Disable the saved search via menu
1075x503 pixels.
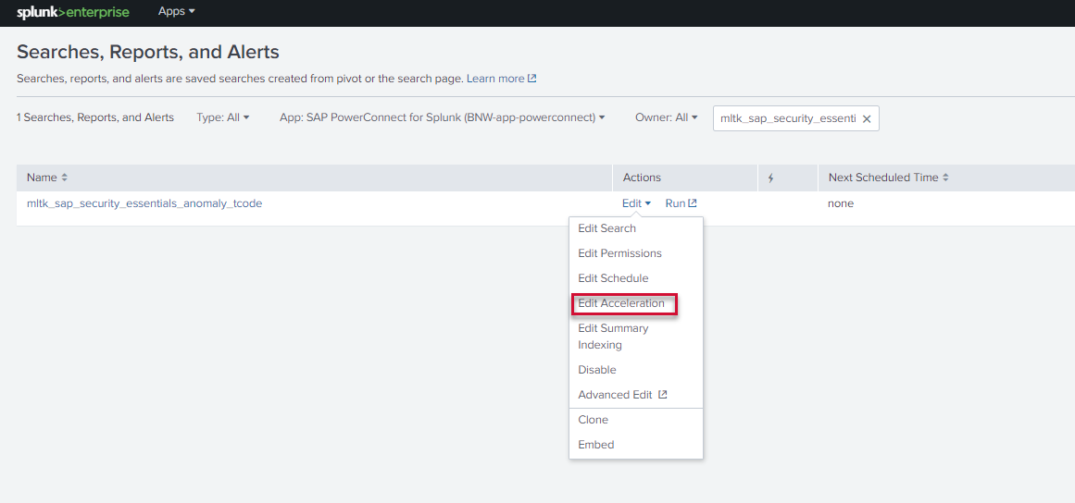click(597, 370)
